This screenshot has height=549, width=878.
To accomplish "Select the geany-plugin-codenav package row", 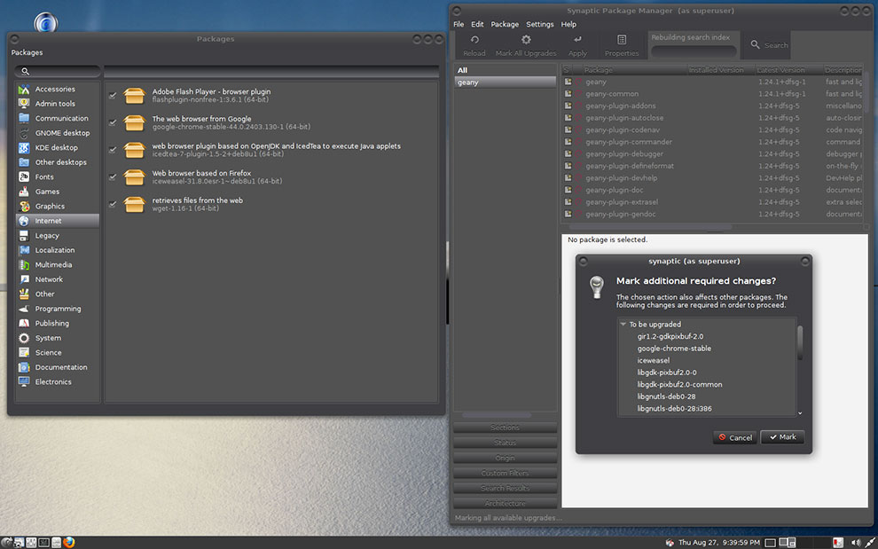I will (x=712, y=130).
